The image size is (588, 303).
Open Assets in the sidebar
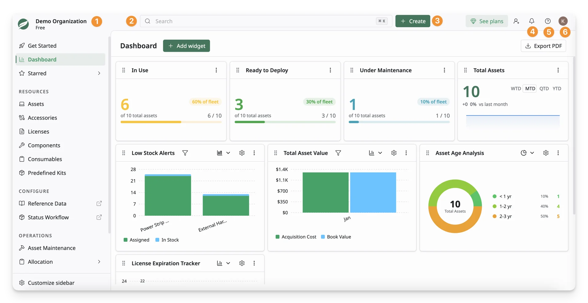(x=60, y=104)
